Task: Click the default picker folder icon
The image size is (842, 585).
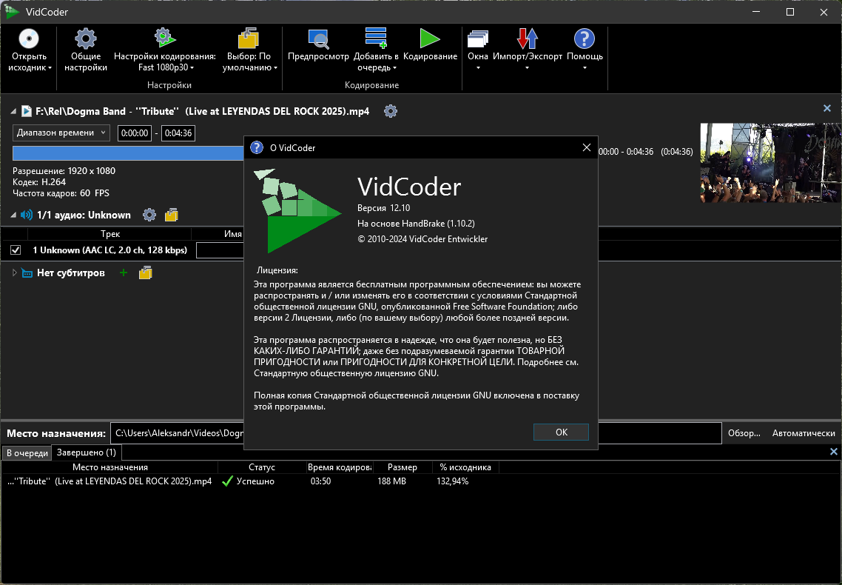Action: click(x=248, y=38)
